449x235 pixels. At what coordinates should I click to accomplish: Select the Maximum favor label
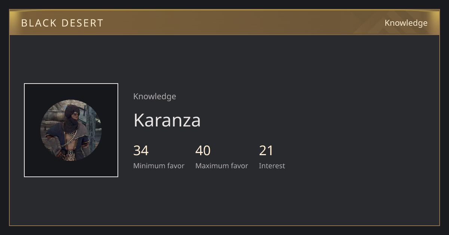pyautogui.click(x=222, y=166)
